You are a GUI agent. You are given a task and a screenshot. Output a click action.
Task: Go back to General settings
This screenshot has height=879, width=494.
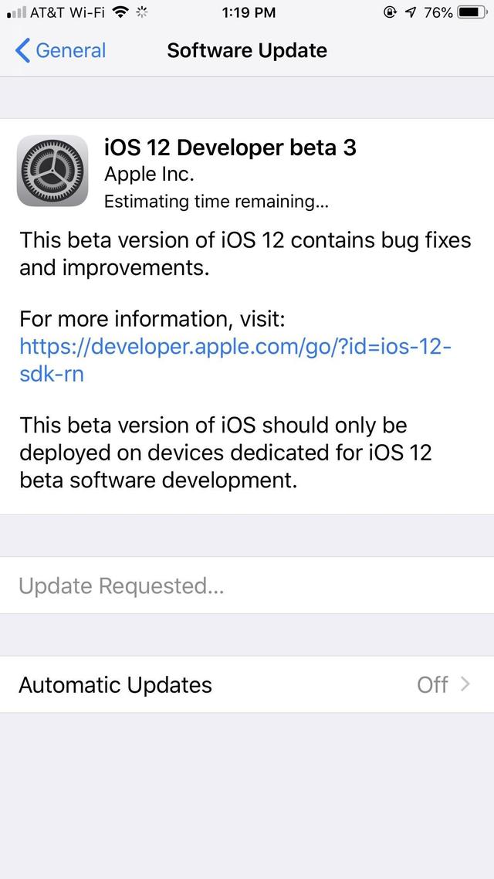point(61,51)
